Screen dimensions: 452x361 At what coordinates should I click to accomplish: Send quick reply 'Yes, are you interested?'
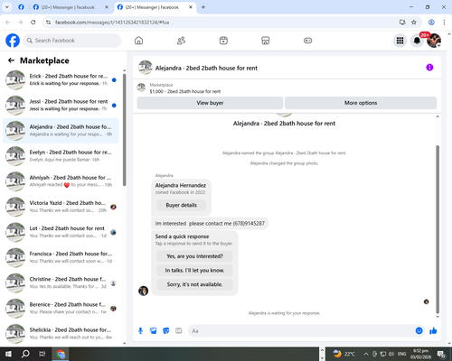pyautogui.click(x=194, y=256)
